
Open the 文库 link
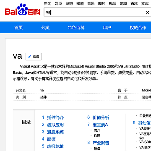[145, 4]
